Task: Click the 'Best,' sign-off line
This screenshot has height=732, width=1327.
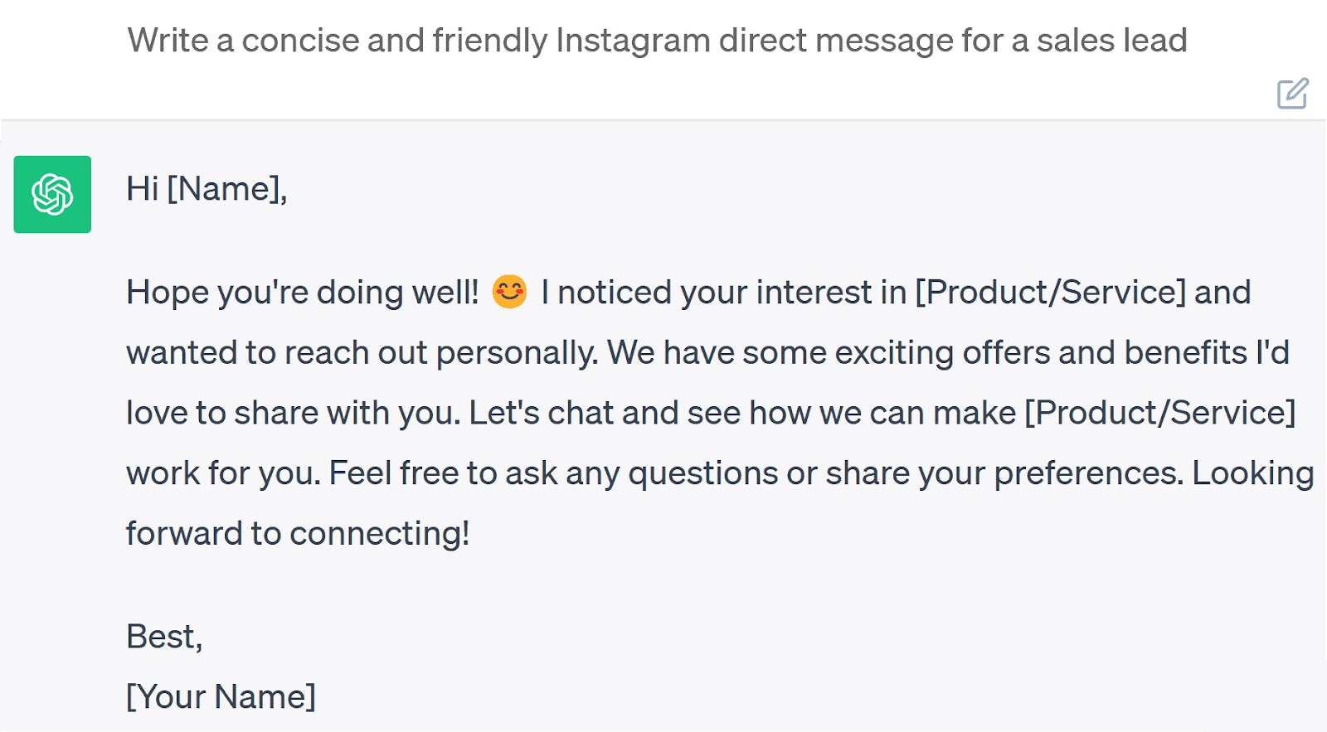Action: click(165, 637)
